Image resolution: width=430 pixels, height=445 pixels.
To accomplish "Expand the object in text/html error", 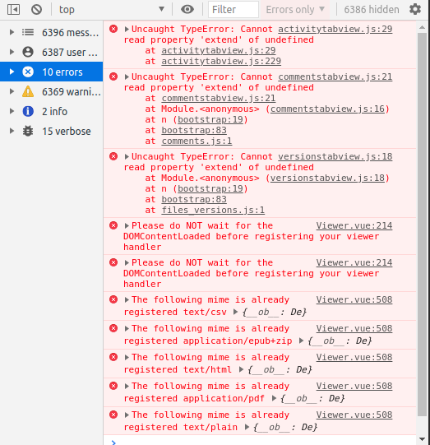I will [x=241, y=369].
